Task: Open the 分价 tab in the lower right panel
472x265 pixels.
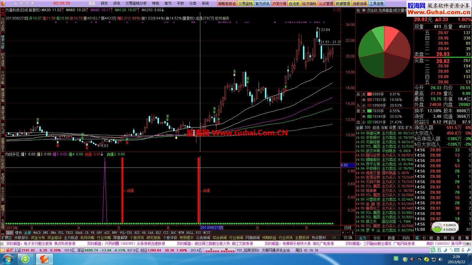Action: (x=377, y=238)
